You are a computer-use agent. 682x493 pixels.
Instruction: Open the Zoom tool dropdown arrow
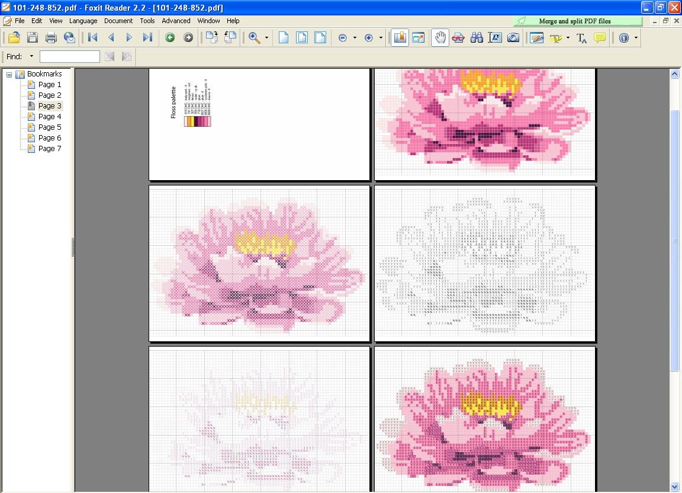click(x=266, y=37)
